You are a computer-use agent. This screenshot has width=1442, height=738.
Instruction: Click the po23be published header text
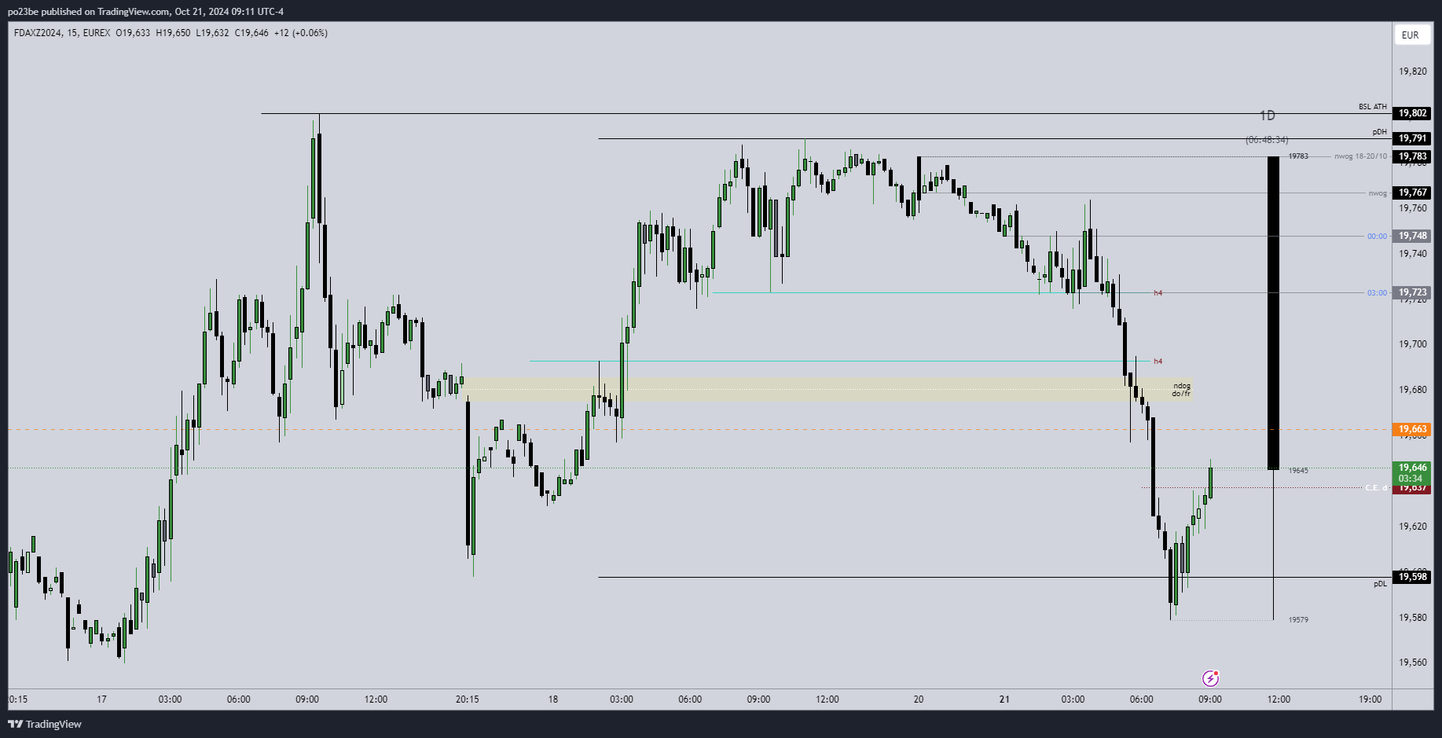point(145,11)
